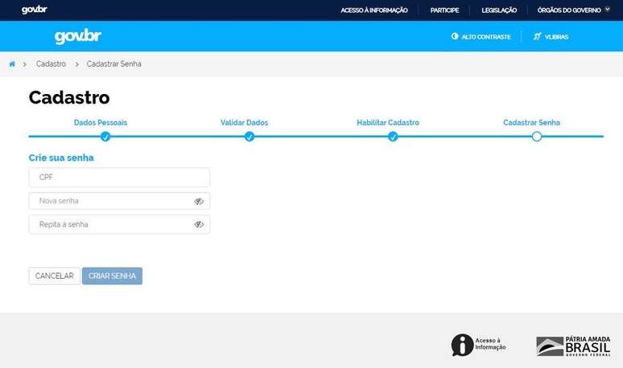Click the Dados Pessoais completed step checkmark

pos(105,137)
